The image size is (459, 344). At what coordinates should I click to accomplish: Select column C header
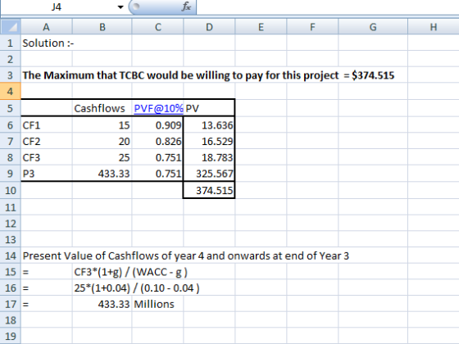pyautogui.click(x=157, y=27)
